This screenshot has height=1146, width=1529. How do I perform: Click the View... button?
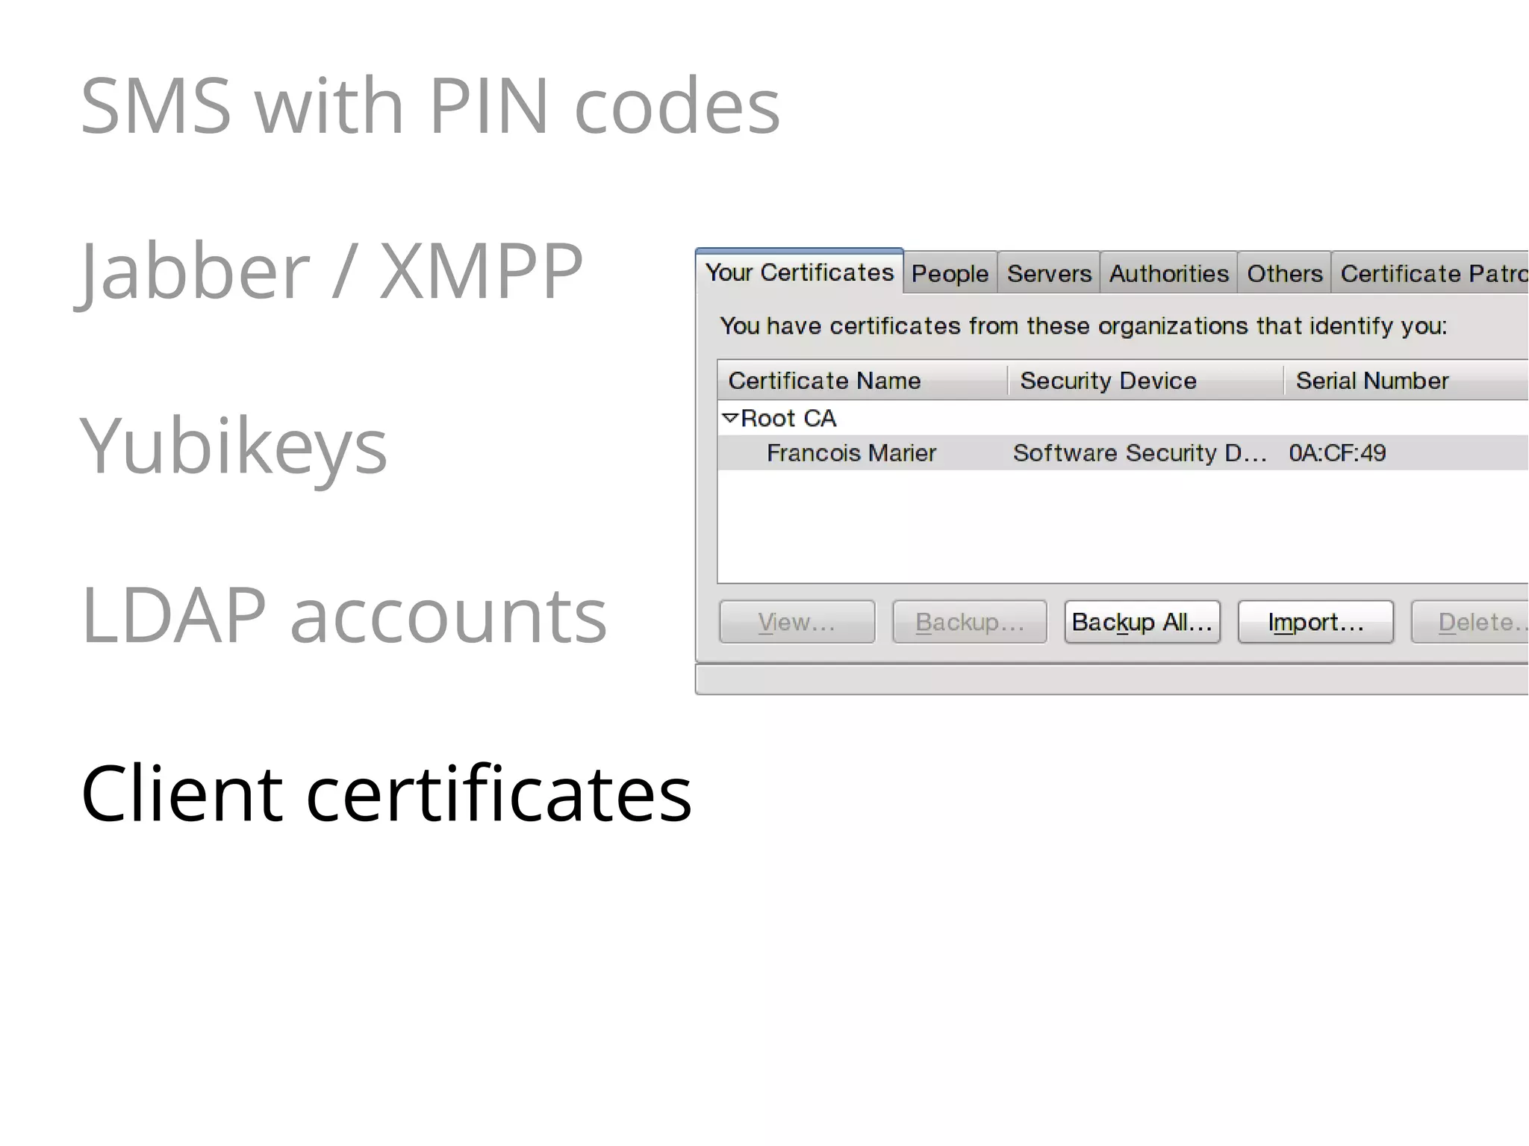pyautogui.click(x=797, y=622)
